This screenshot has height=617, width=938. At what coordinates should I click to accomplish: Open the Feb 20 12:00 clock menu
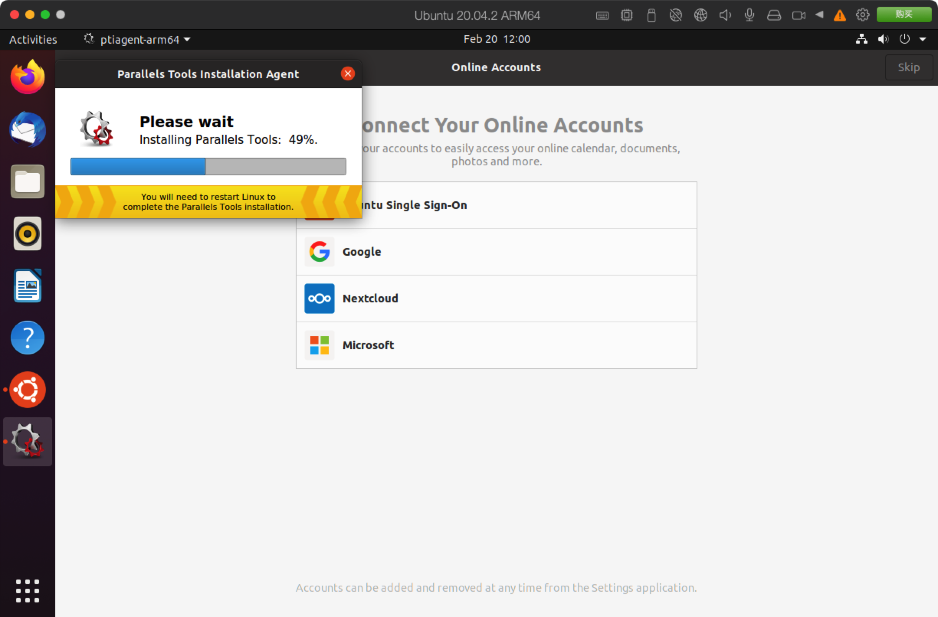(x=497, y=39)
